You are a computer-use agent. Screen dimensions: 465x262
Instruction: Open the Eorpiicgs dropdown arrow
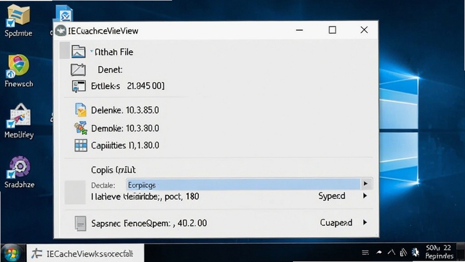coord(366,184)
